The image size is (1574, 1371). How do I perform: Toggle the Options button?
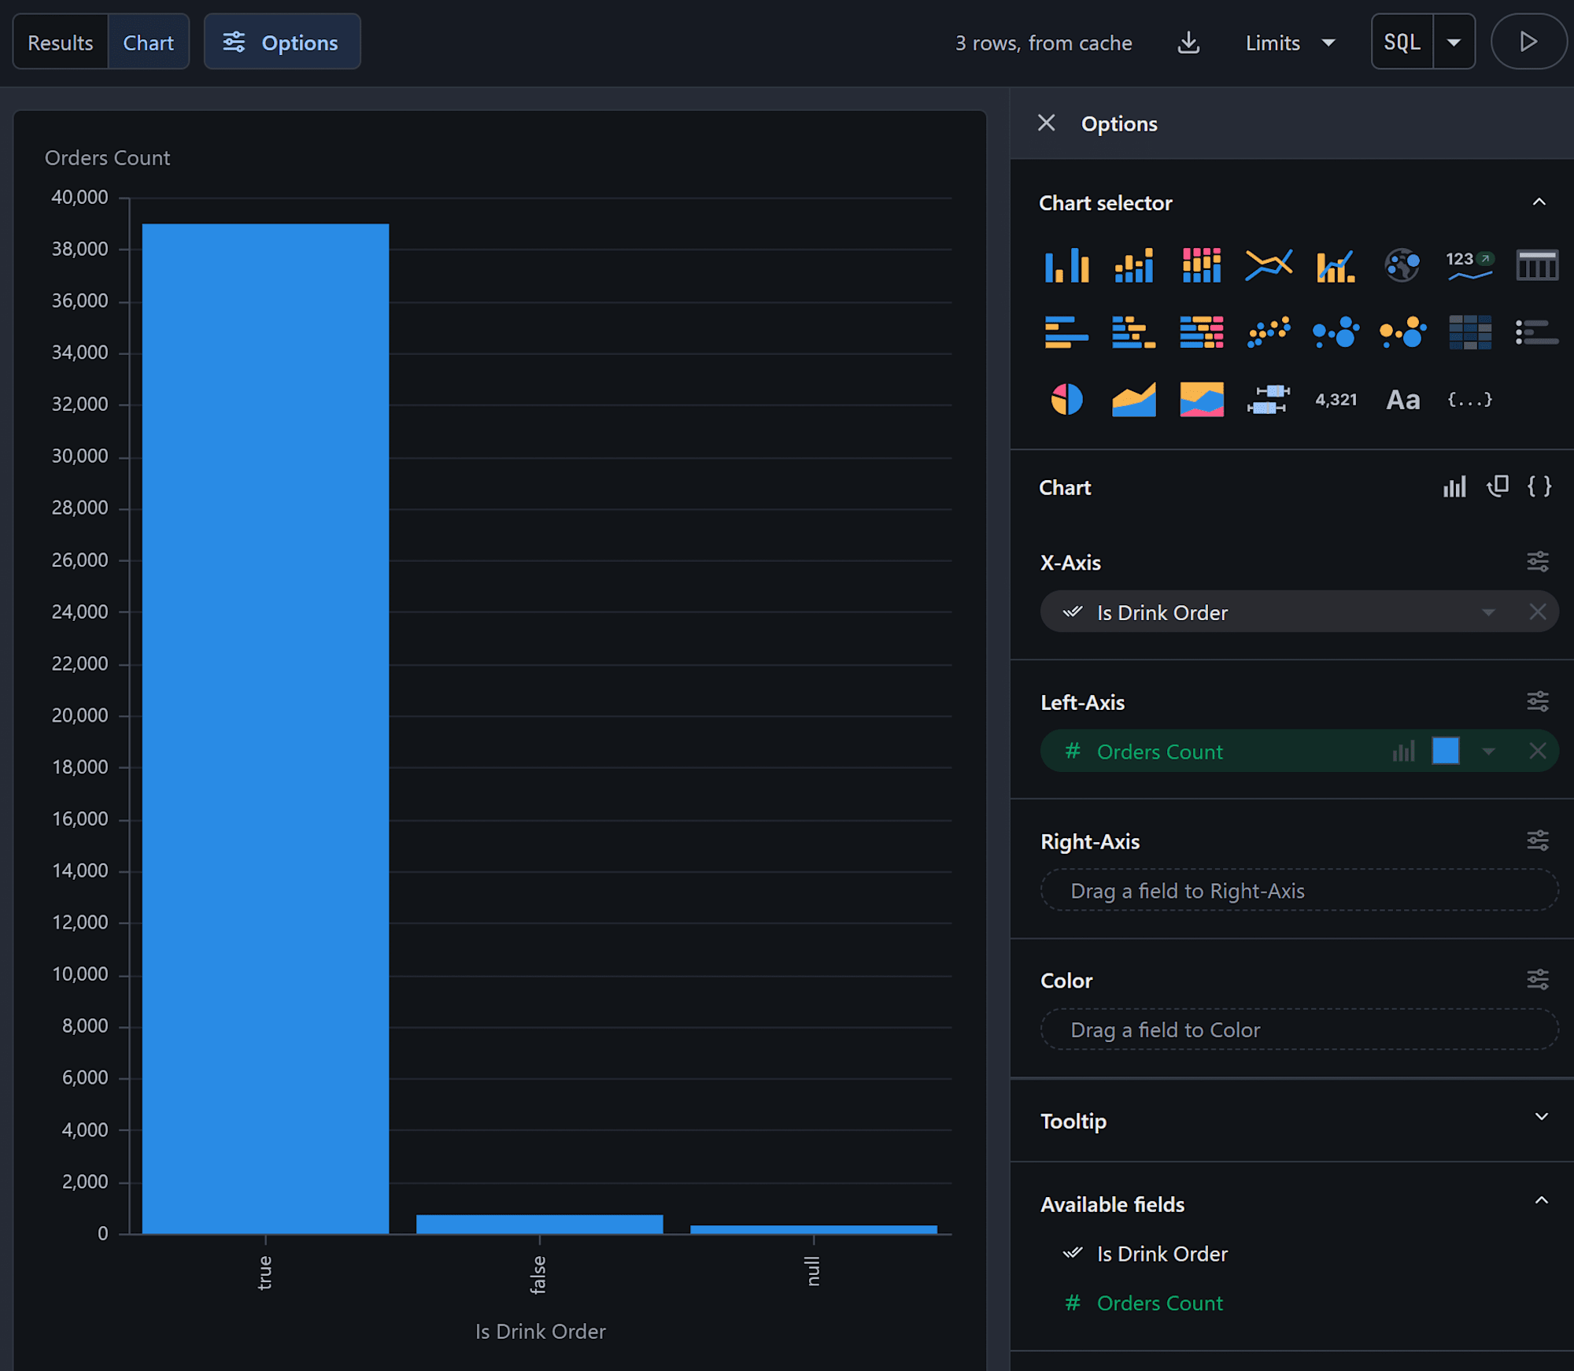tap(282, 42)
